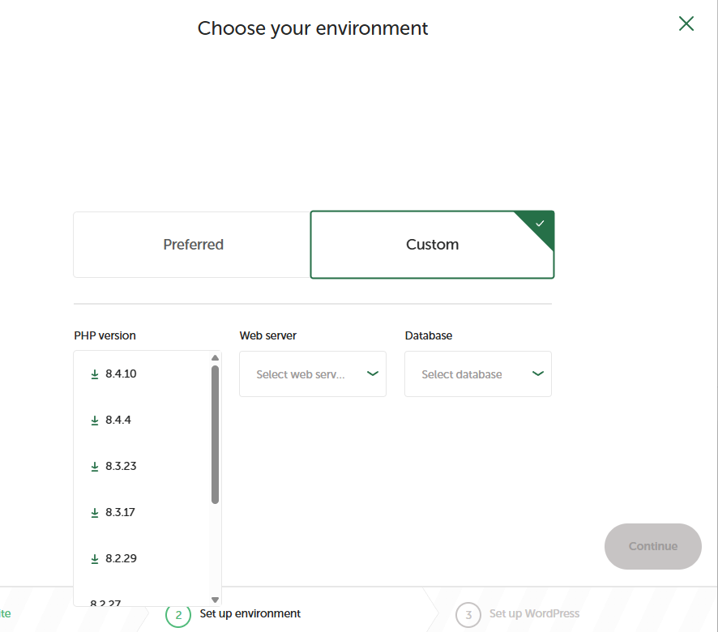Click download icon beside PHP 8.2.29
The width and height of the screenshot is (718, 632).
(x=95, y=559)
